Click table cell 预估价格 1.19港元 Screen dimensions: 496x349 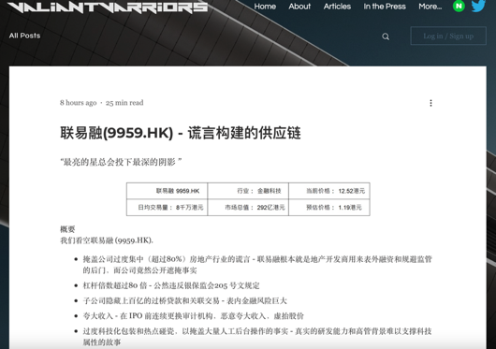pyautogui.click(x=329, y=208)
